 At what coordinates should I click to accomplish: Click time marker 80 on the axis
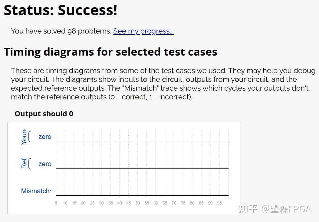tap(192, 203)
